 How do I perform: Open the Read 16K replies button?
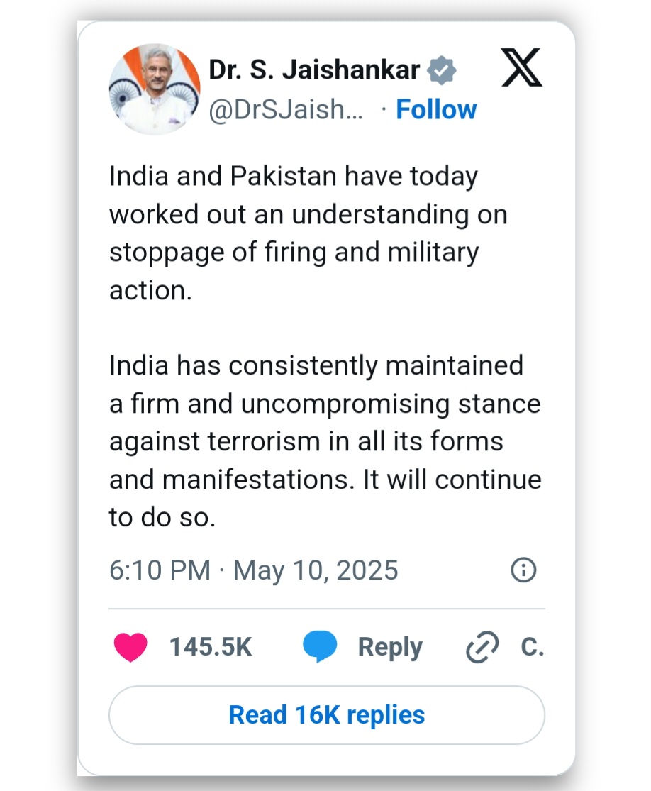click(326, 714)
